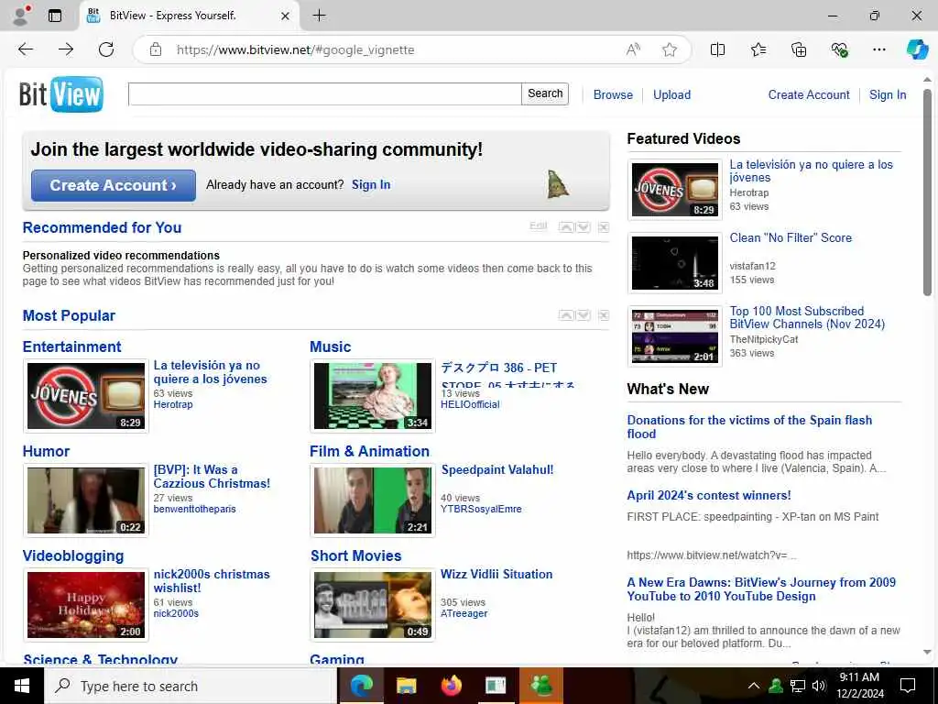Click Edit on Recommended for You
Image resolution: width=938 pixels, height=704 pixels.
point(539,225)
